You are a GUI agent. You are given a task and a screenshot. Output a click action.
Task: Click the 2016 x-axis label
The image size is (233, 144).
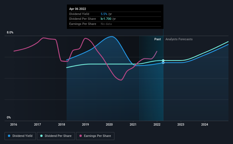(x=14, y=124)
